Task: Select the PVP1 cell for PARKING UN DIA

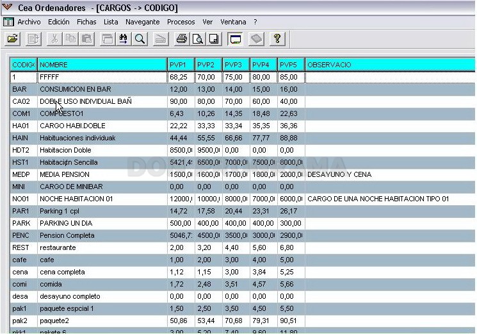Action: (181, 223)
